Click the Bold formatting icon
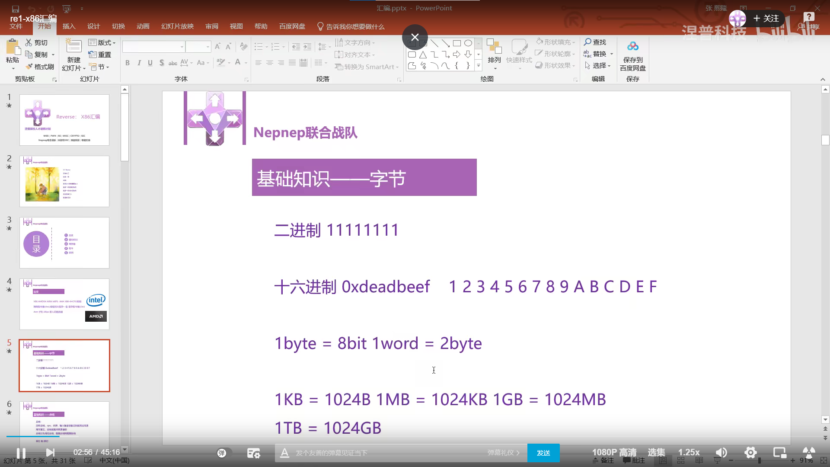 [128, 63]
